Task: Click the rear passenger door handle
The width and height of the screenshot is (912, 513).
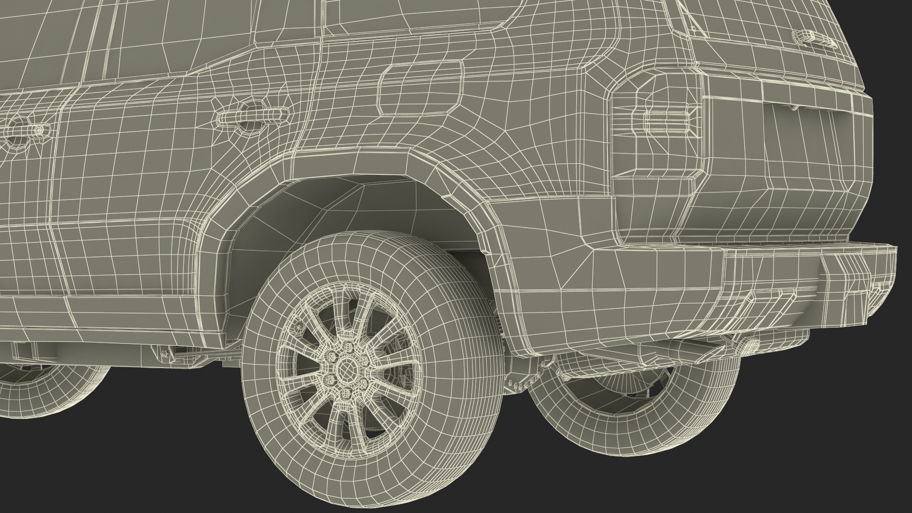Action: [x=252, y=117]
